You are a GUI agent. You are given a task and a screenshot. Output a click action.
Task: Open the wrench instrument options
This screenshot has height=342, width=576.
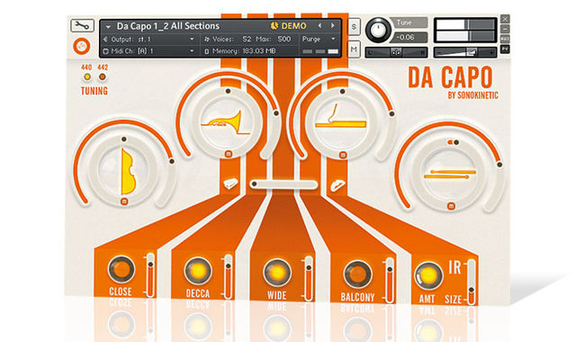click(82, 26)
